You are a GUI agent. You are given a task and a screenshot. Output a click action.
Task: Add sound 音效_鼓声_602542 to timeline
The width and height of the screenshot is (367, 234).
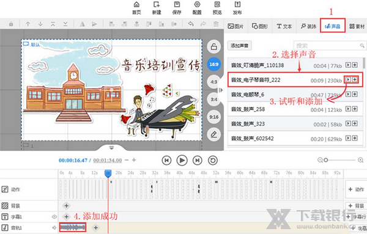coord(355,138)
